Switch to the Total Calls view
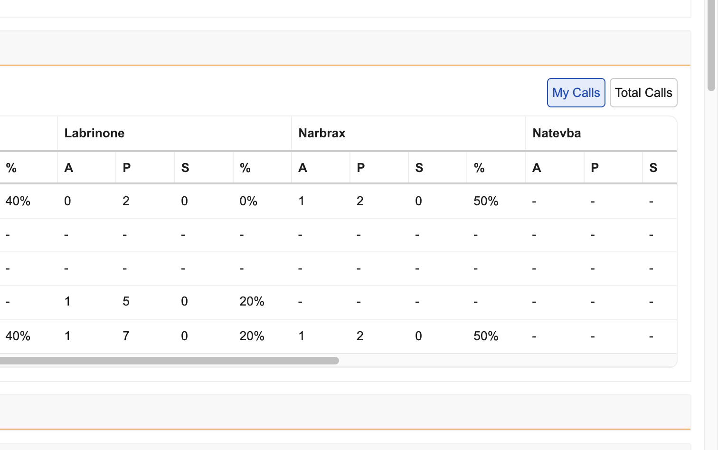Screen dimensions: 718x450 click(x=643, y=93)
